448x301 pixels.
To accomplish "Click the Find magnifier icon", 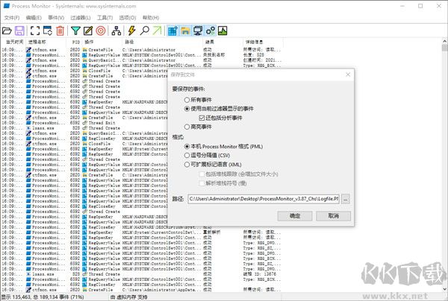I will (144, 31).
